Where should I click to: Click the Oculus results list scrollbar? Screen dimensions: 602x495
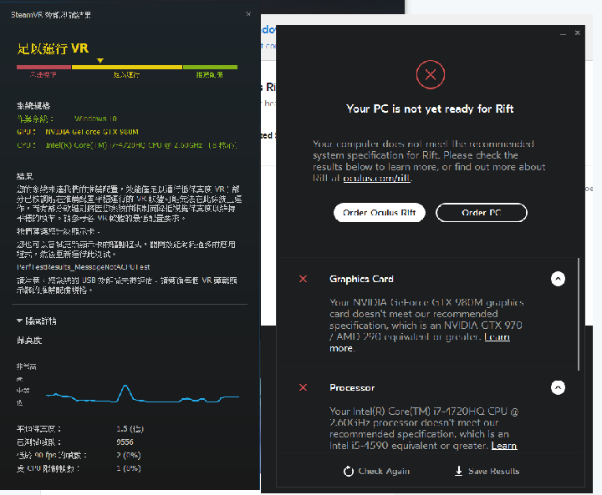click(579, 314)
